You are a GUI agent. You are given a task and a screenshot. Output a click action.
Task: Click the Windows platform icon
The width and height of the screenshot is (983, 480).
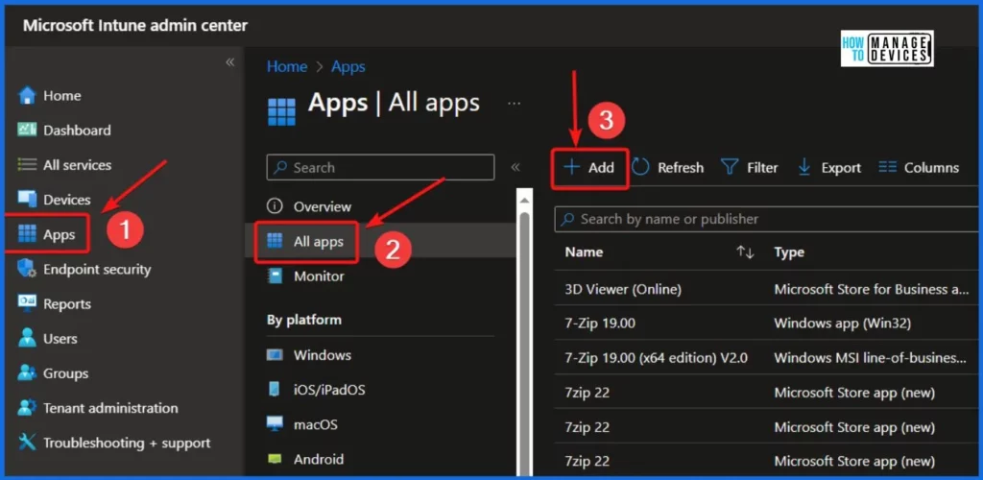point(275,354)
